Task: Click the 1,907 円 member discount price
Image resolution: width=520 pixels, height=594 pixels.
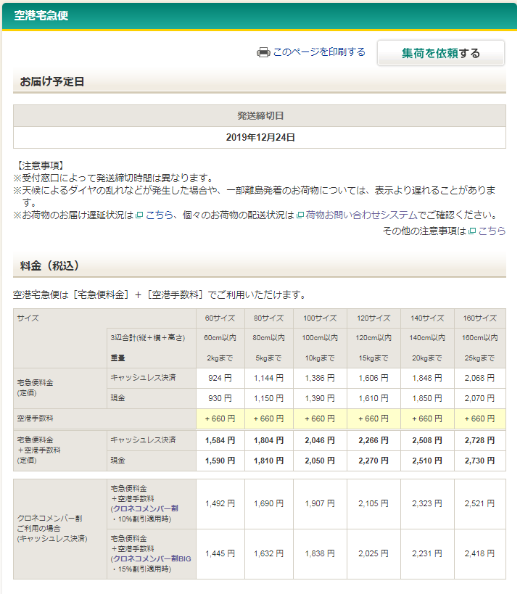Action: [x=320, y=503]
